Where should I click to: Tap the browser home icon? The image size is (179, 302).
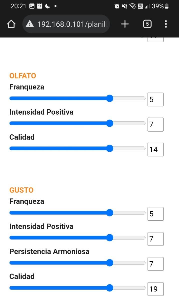click(x=11, y=24)
